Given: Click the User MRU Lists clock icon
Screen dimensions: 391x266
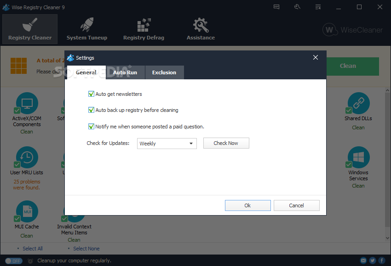Looking at the screenshot, I should click(27, 157).
